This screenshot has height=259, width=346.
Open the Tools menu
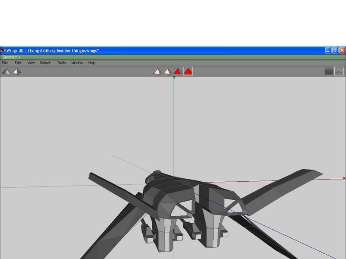[61, 63]
